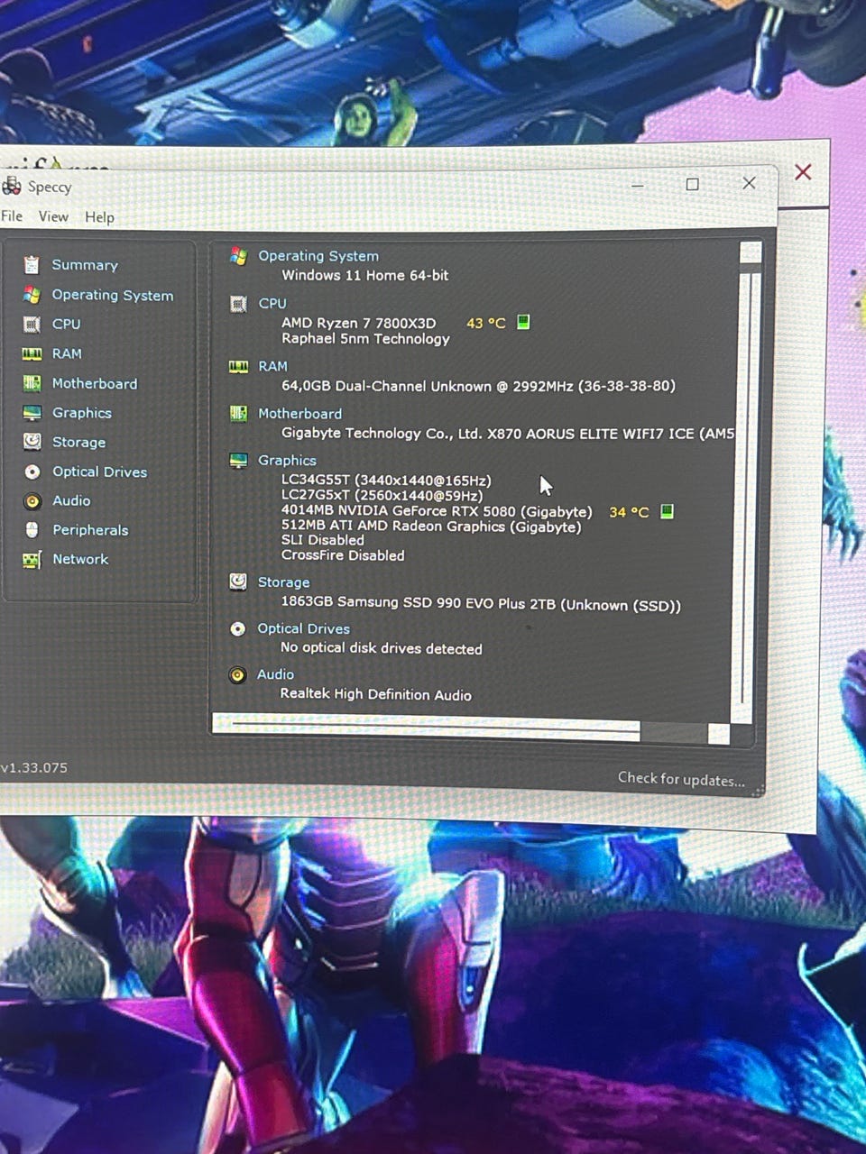Open the File menu

12,216
